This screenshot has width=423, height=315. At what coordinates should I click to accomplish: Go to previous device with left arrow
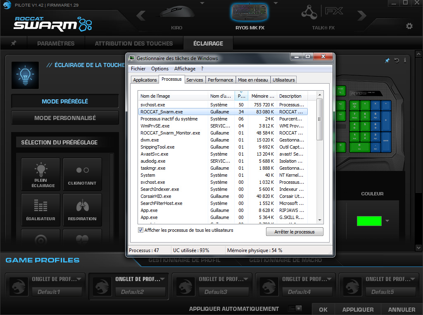click(x=141, y=15)
